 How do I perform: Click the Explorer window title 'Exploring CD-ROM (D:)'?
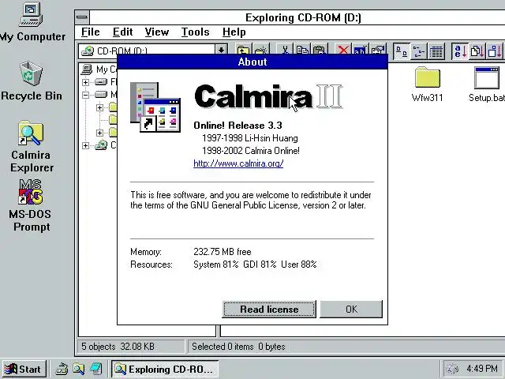[303, 17]
